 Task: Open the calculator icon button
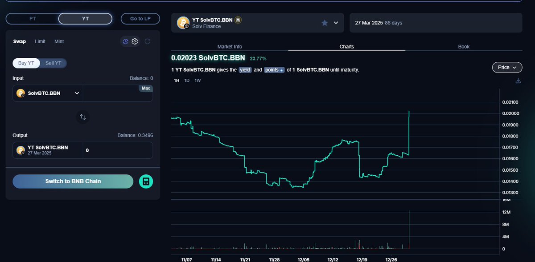pos(146,181)
